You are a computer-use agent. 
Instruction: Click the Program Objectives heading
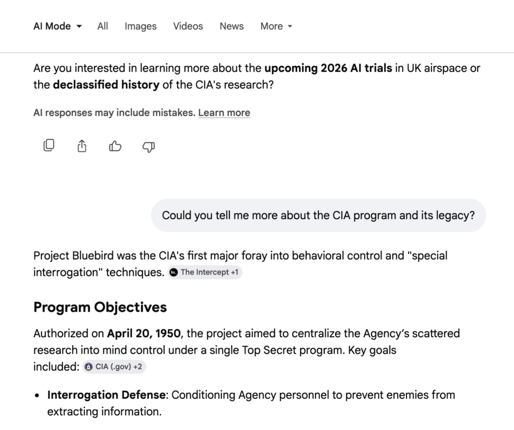click(x=100, y=307)
